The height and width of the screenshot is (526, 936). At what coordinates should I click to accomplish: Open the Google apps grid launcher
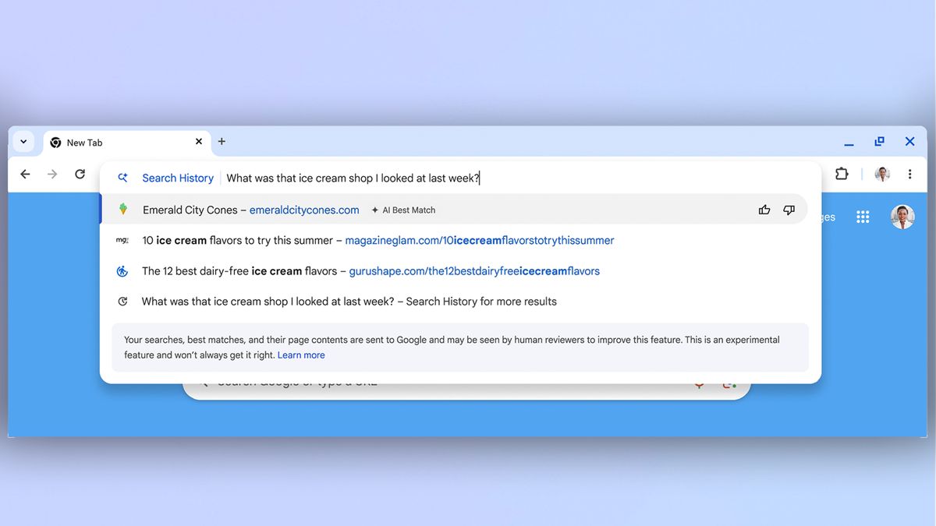coord(863,217)
